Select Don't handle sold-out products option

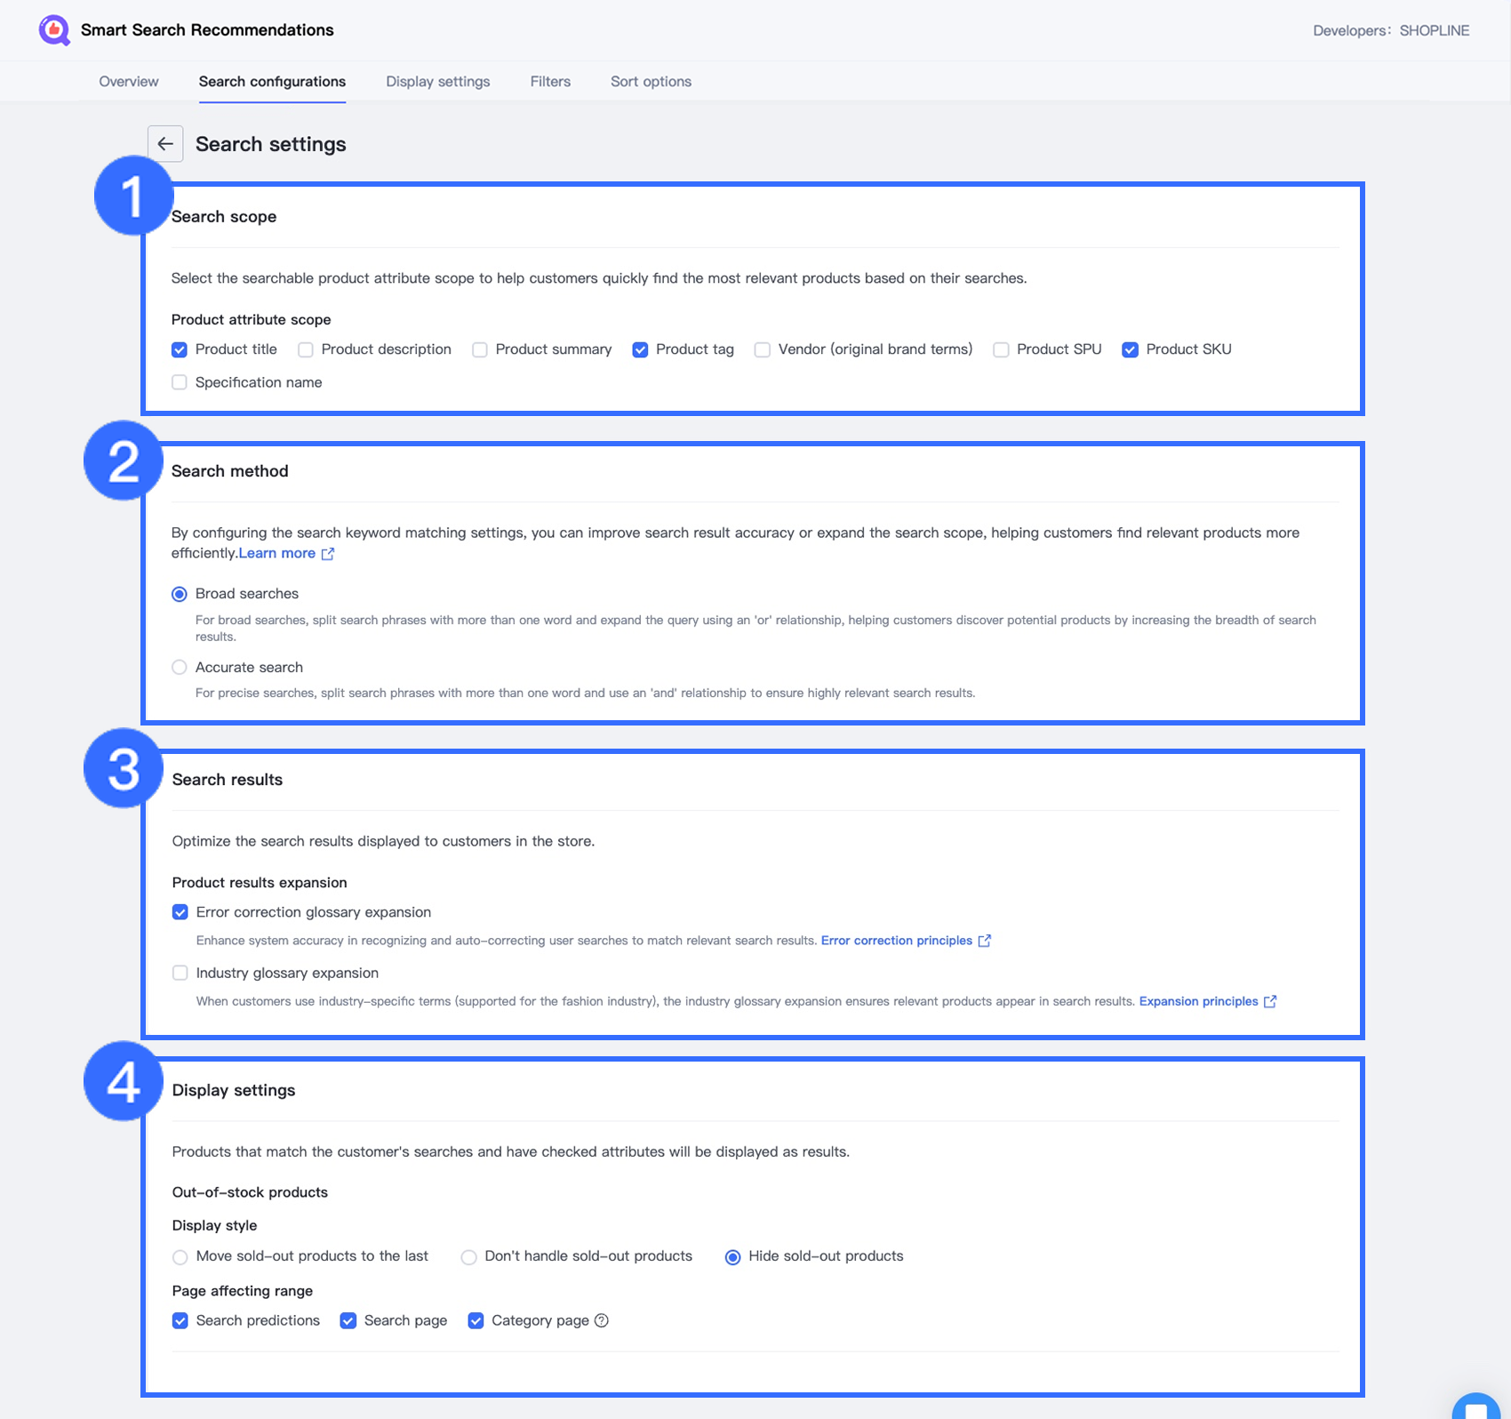coord(468,1256)
